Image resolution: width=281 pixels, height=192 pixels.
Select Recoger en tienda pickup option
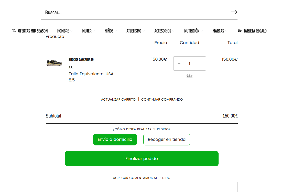pos(167,140)
